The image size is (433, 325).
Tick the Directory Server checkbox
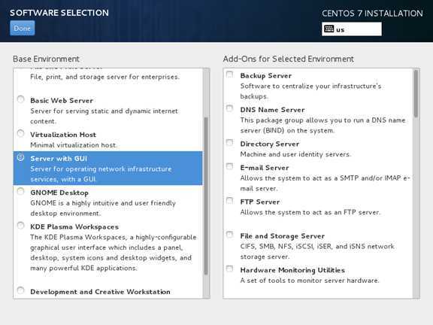230,142
